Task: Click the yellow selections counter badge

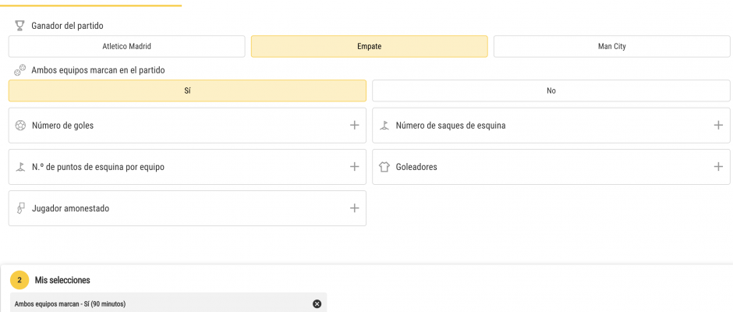Action: (19, 280)
